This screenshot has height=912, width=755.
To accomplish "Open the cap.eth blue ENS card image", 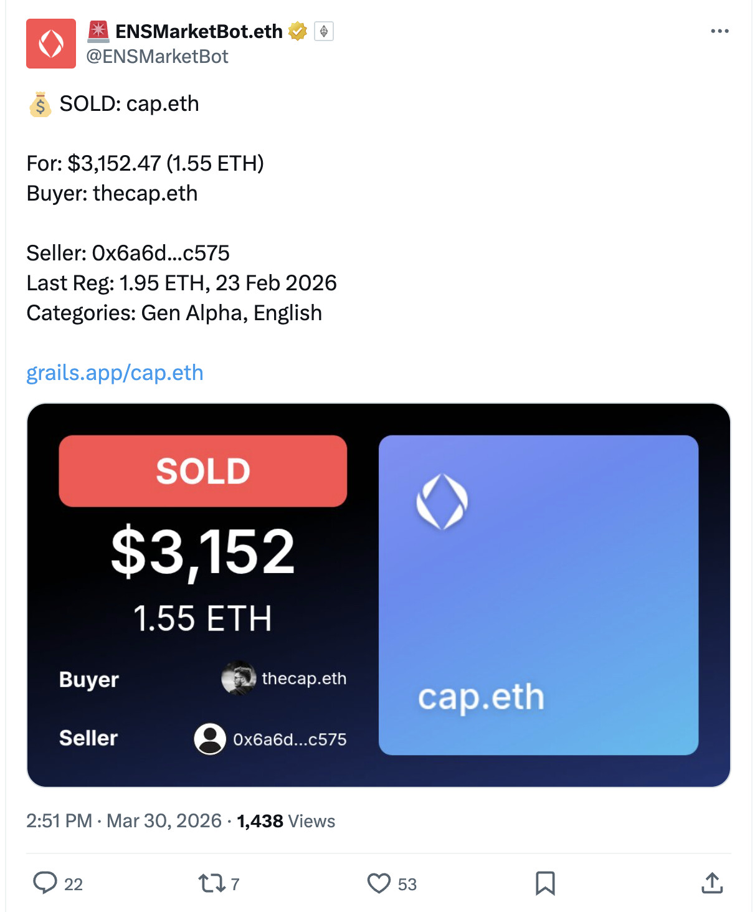I will tap(538, 595).
